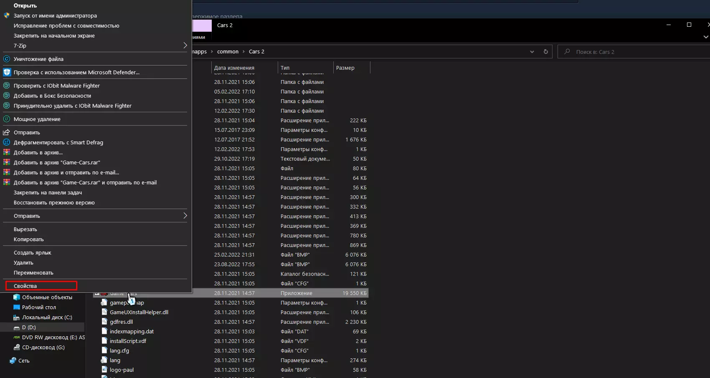Open the address bar history dropdown
This screenshot has width=710, height=378.
coord(532,52)
